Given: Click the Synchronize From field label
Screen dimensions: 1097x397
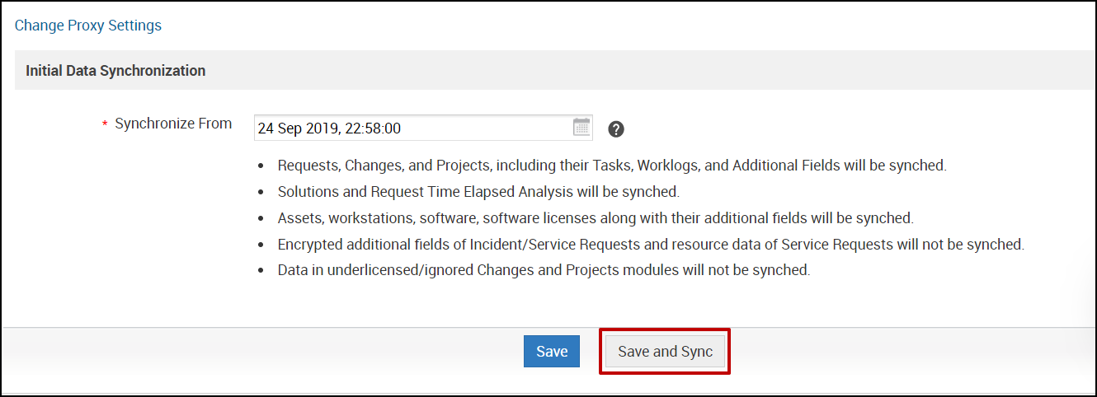Looking at the screenshot, I should click(173, 124).
